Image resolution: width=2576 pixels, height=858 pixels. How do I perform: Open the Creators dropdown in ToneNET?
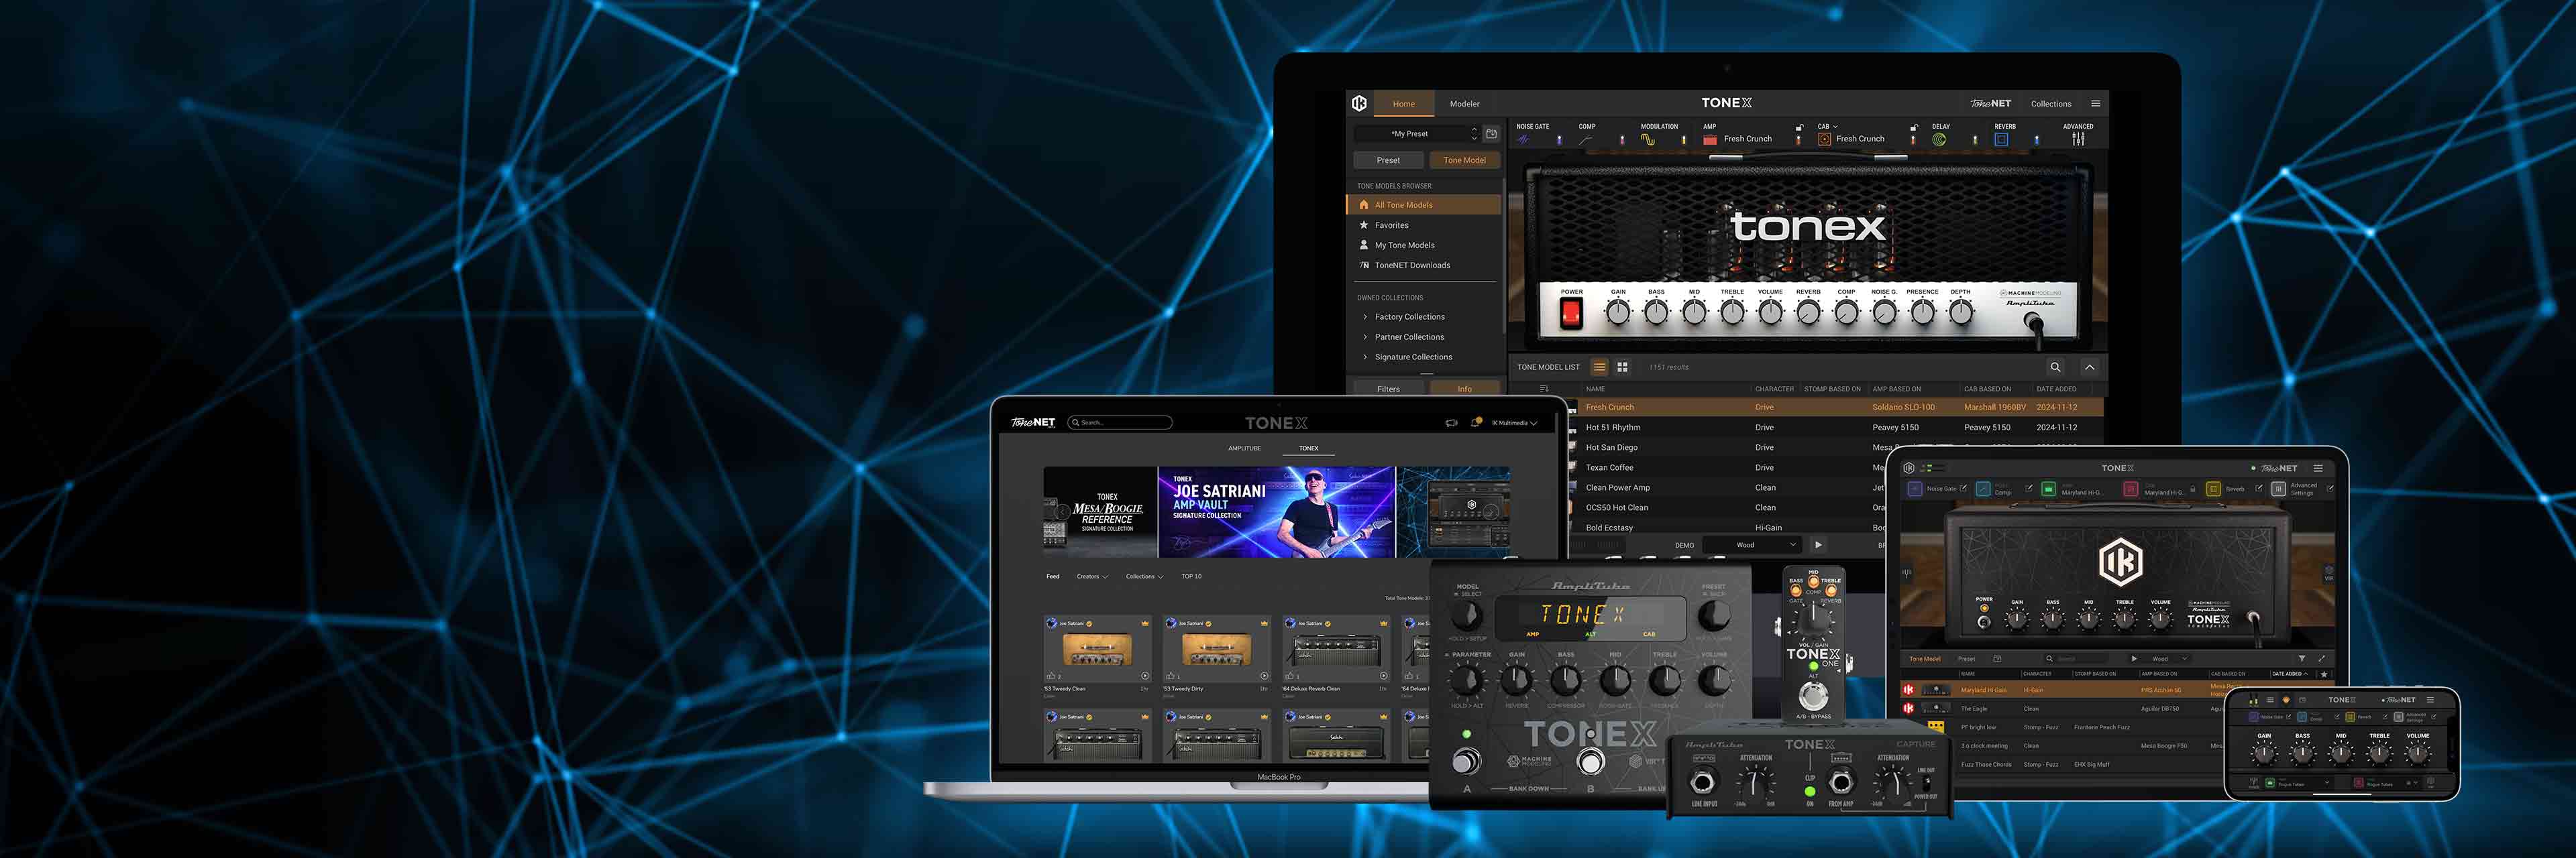[x=1092, y=576]
